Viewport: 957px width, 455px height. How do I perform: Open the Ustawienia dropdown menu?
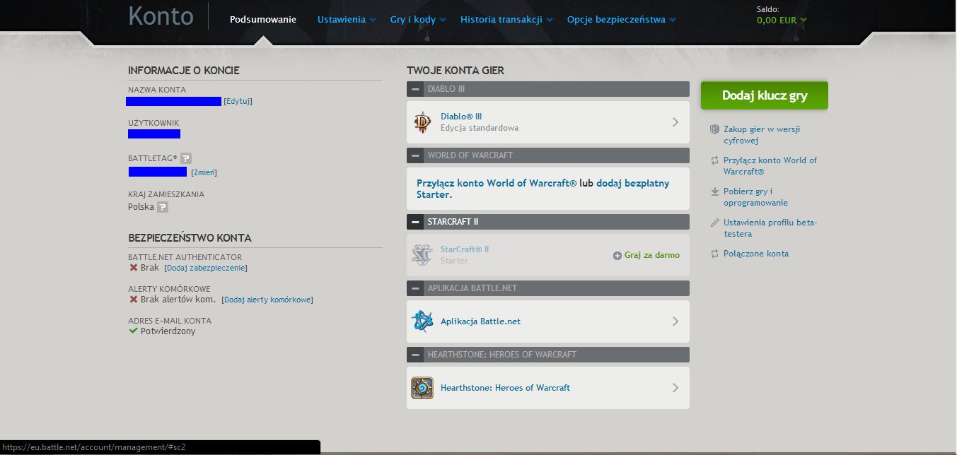pyautogui.click(x=347, y=20)
